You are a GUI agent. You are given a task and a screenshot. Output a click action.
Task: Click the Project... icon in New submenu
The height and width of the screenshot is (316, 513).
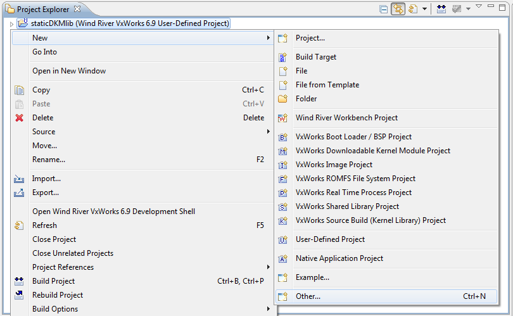282,38
